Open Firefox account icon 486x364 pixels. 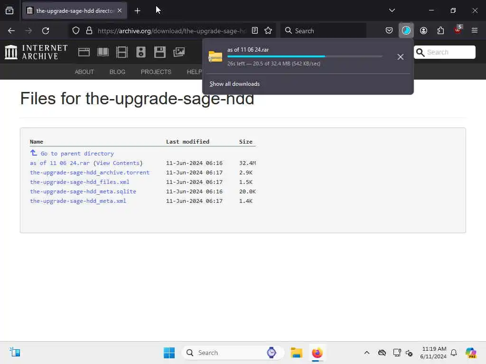pyautogui.click(x=423, y=31)
